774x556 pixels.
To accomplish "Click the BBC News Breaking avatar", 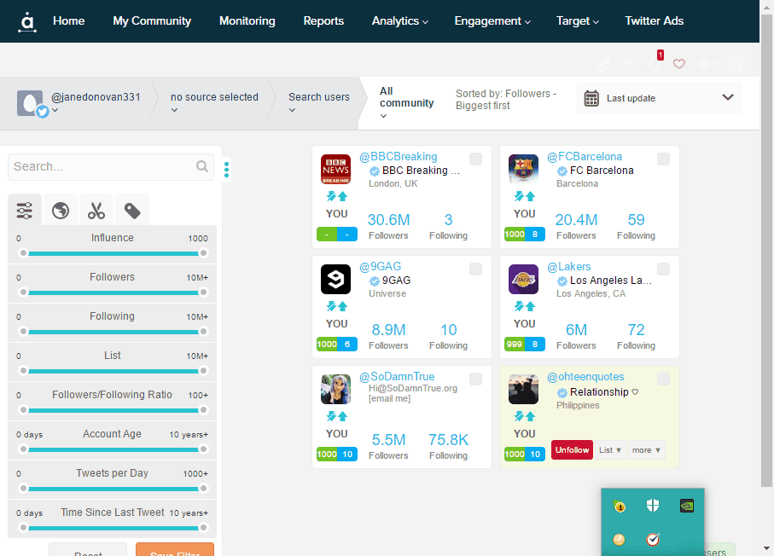I will click(x=335, y=169).
